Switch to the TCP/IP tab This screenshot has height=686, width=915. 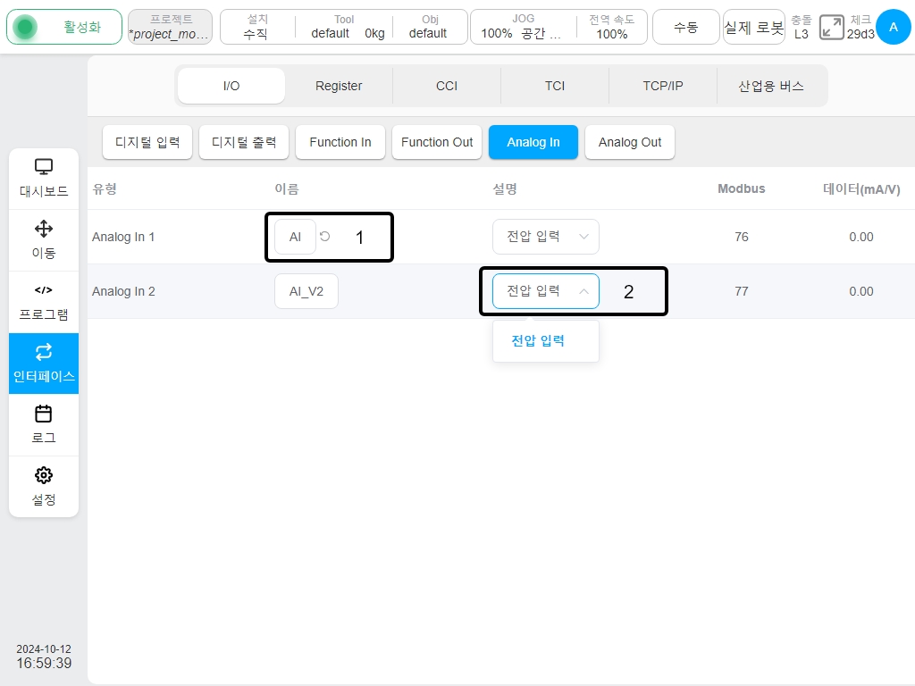pyautogui.click(x=662, y=86)
